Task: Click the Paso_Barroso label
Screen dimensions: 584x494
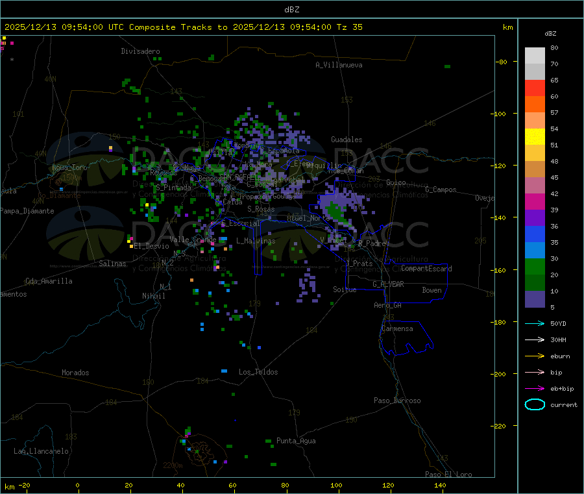Action: click(397, 401)
